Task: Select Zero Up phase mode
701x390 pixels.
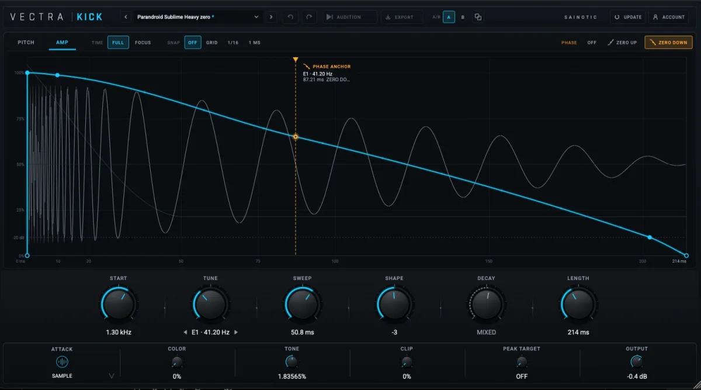Action: 622,43
